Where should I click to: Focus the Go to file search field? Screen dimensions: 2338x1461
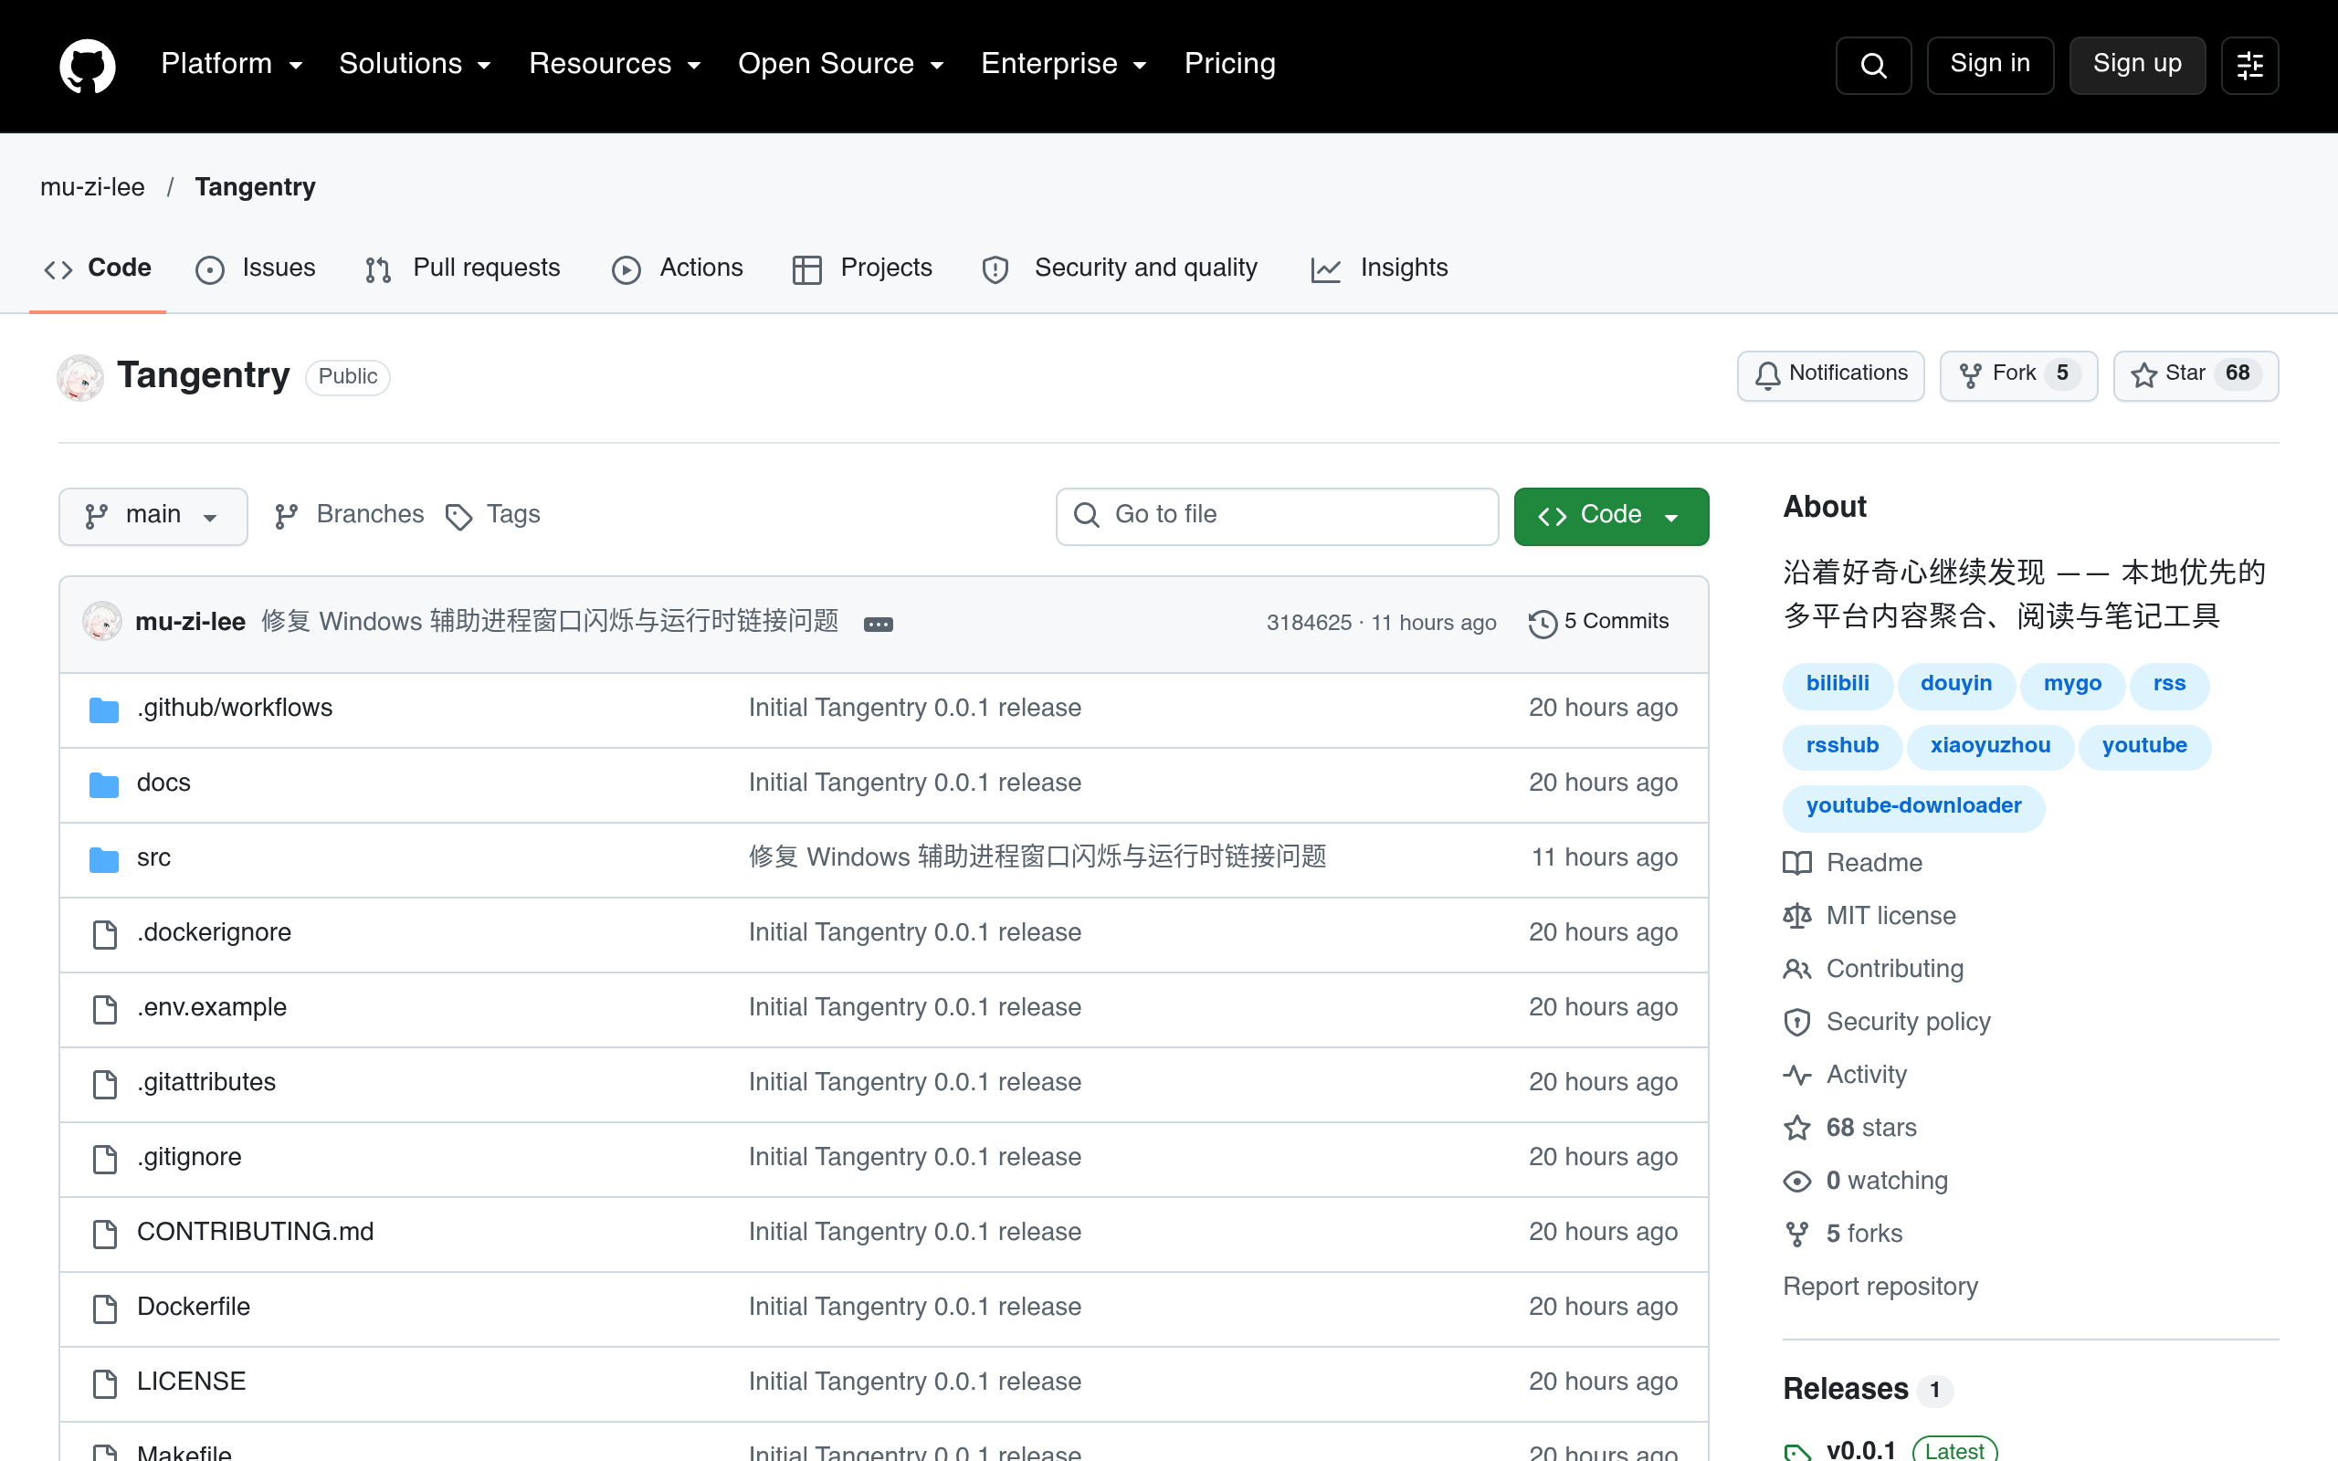pyautogui.click(x=1276, y=516)
